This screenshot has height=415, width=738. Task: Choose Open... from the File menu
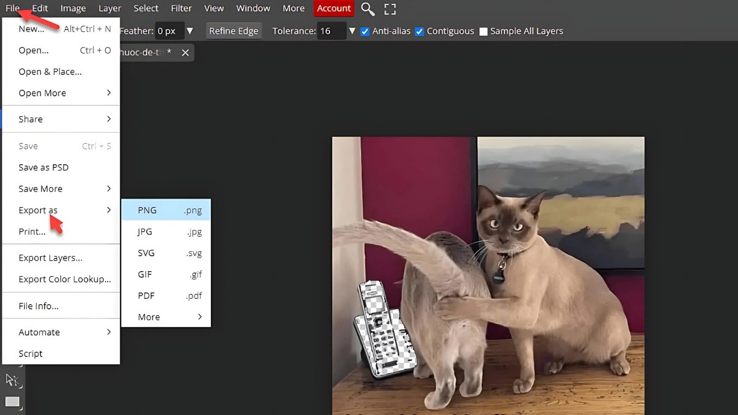pyautogui.click(x=61, y=50)
